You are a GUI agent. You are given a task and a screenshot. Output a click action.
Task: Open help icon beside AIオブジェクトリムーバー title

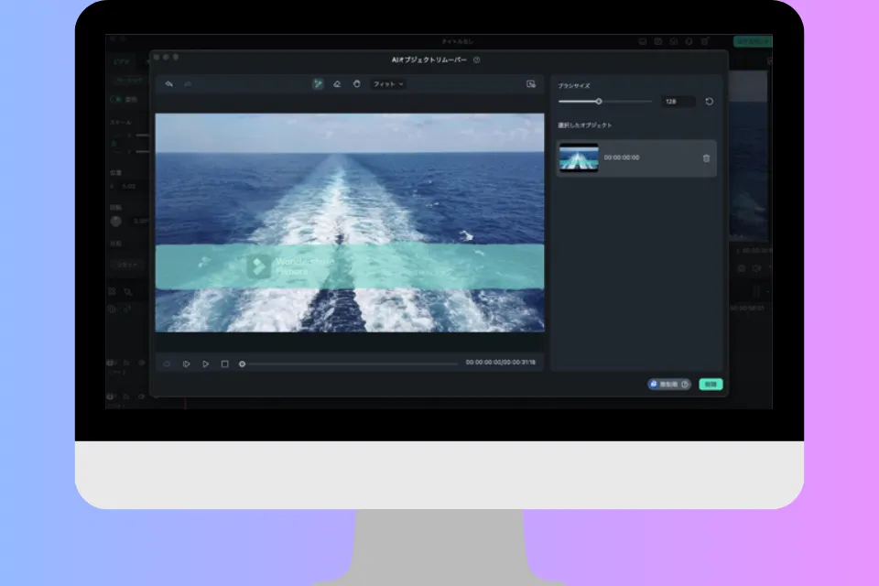pos(477,60)
